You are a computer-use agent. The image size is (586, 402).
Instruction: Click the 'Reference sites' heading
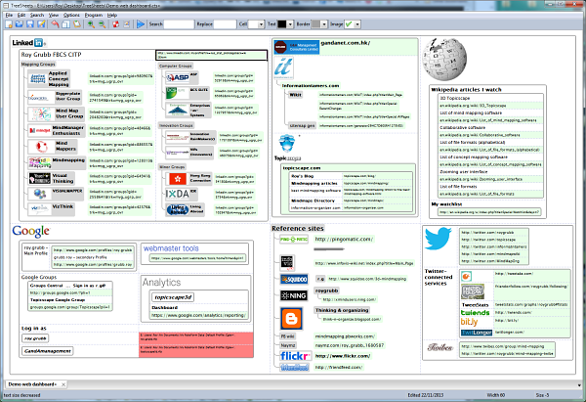click(298, 228)
